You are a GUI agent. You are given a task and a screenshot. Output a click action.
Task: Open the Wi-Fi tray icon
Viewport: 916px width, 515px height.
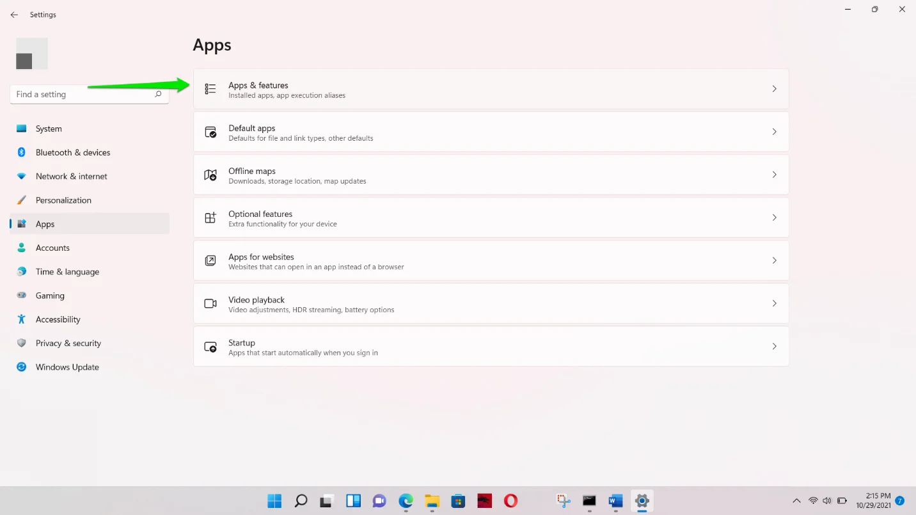tap(813, 500)
